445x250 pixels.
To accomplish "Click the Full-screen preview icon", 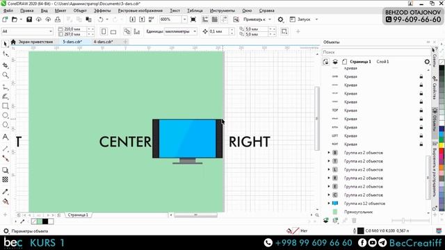I will pyautogui.click(x=193, y=19).
